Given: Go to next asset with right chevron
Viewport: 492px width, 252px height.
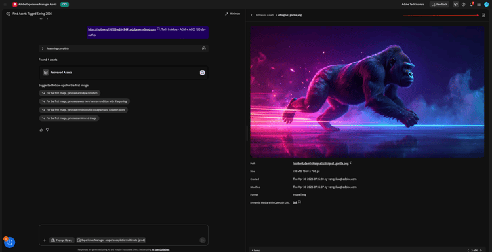Looking at the screenshot, I should tap(480, 251).
